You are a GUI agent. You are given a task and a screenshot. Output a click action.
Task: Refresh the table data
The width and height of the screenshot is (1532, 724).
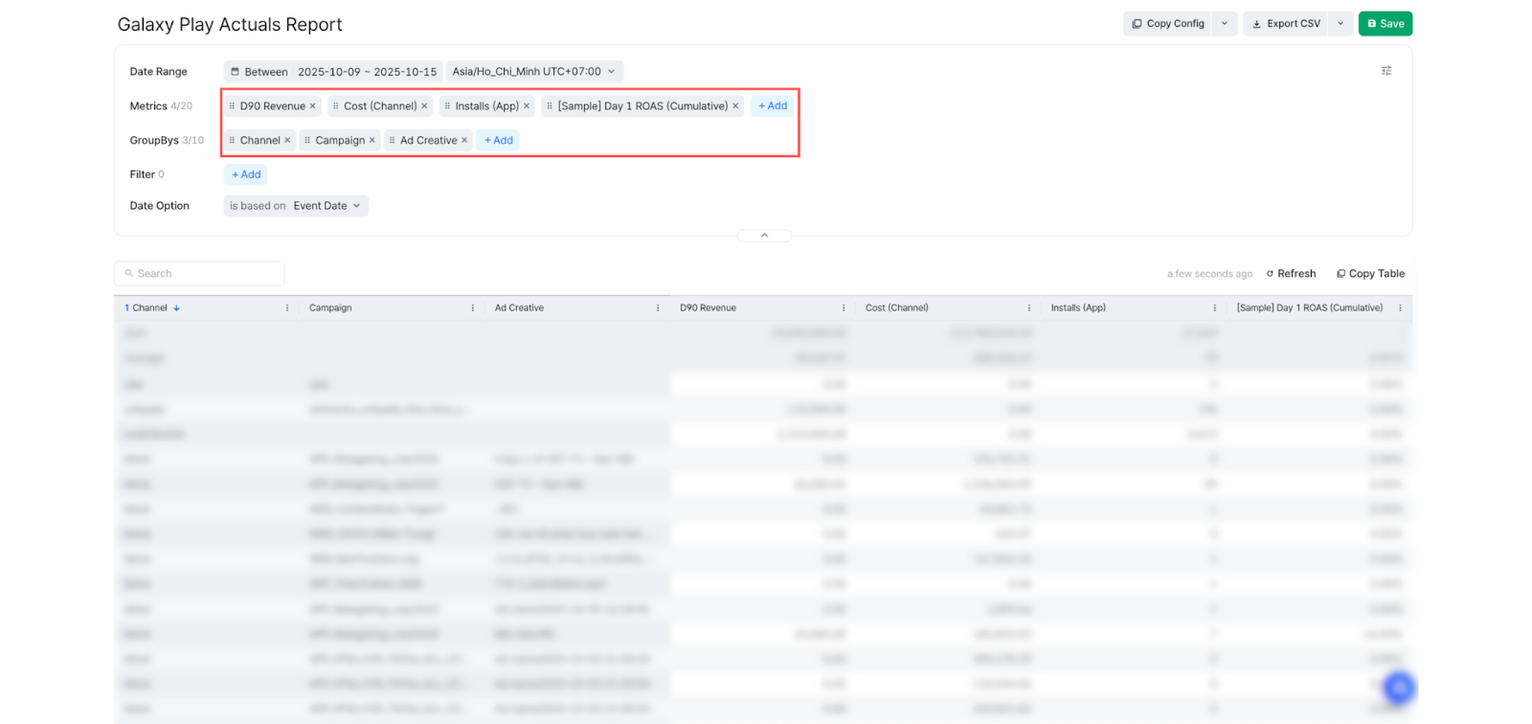tap(1291, 274)
